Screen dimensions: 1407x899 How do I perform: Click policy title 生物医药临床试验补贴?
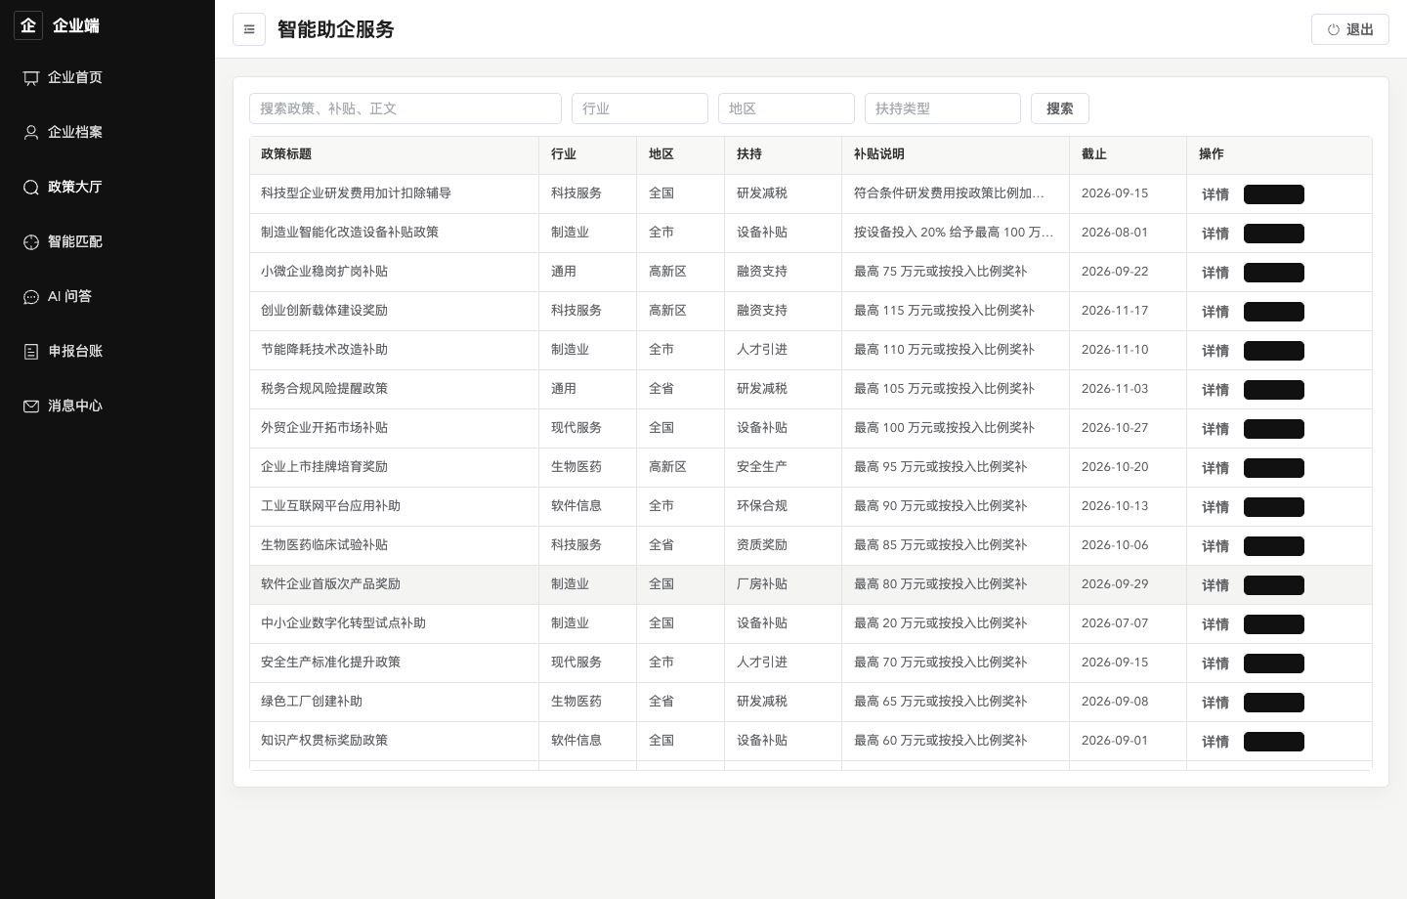pyautogui.click(x=324, y=545)
